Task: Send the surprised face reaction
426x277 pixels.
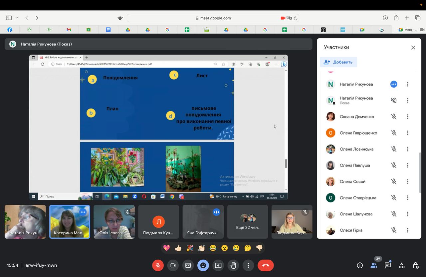Action: coord(225,248)
